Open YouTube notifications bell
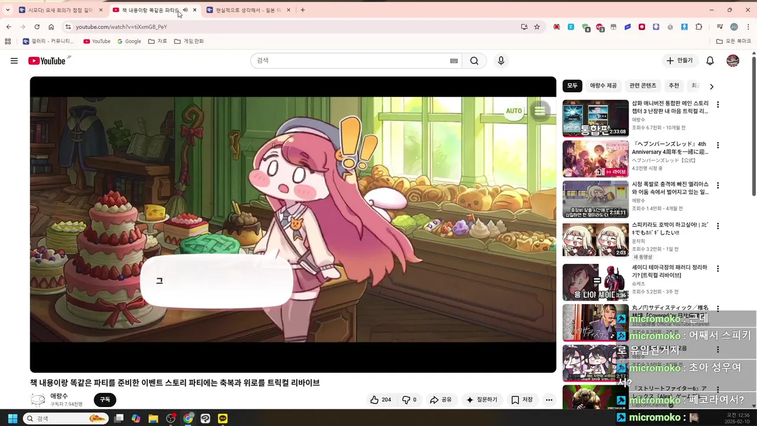 pos(710,61)
